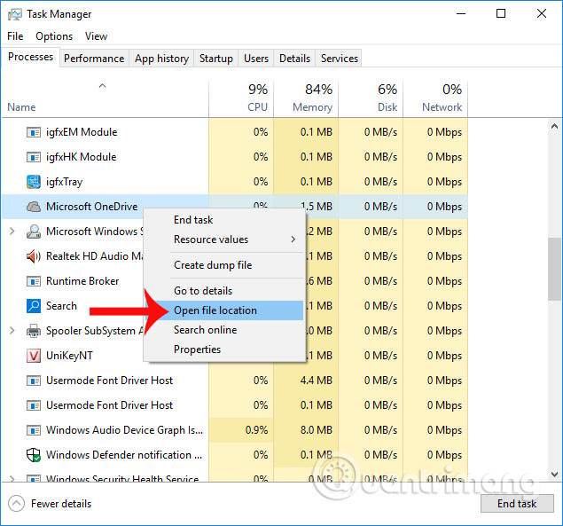Click the Search magnifier icon
The height and width of the screenshot is (526, 563).
coord(34,306)
